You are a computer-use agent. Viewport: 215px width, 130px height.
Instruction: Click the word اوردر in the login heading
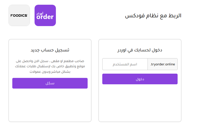(x=122, y=50)
